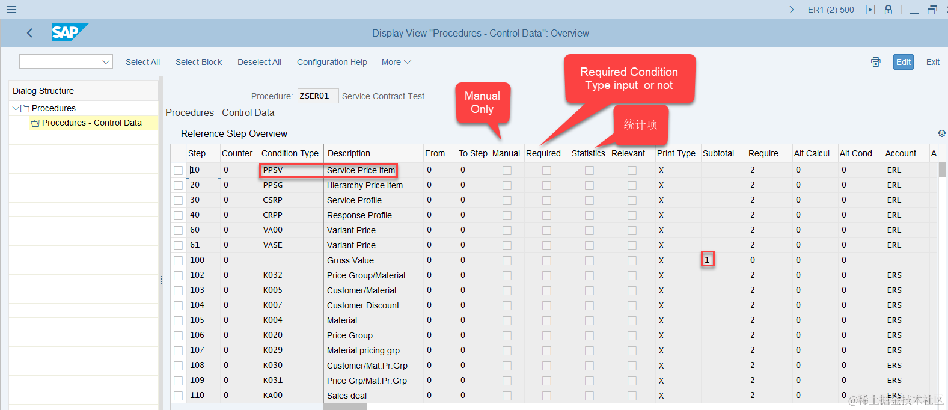948x410 pixels.
Task: Toggle Manual checkbox for K032 row
Action: [507, 275]
